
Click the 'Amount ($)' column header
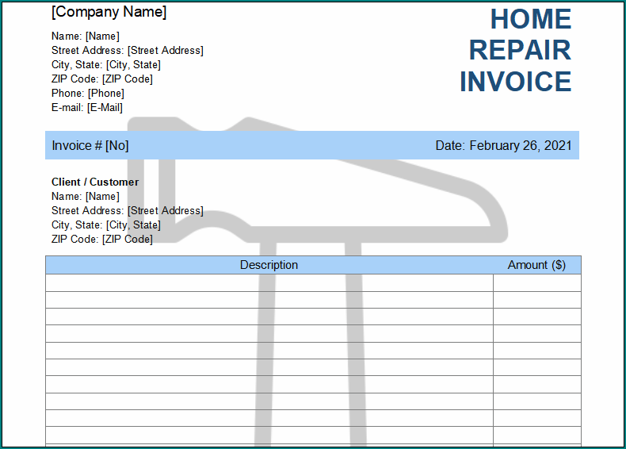536,265
